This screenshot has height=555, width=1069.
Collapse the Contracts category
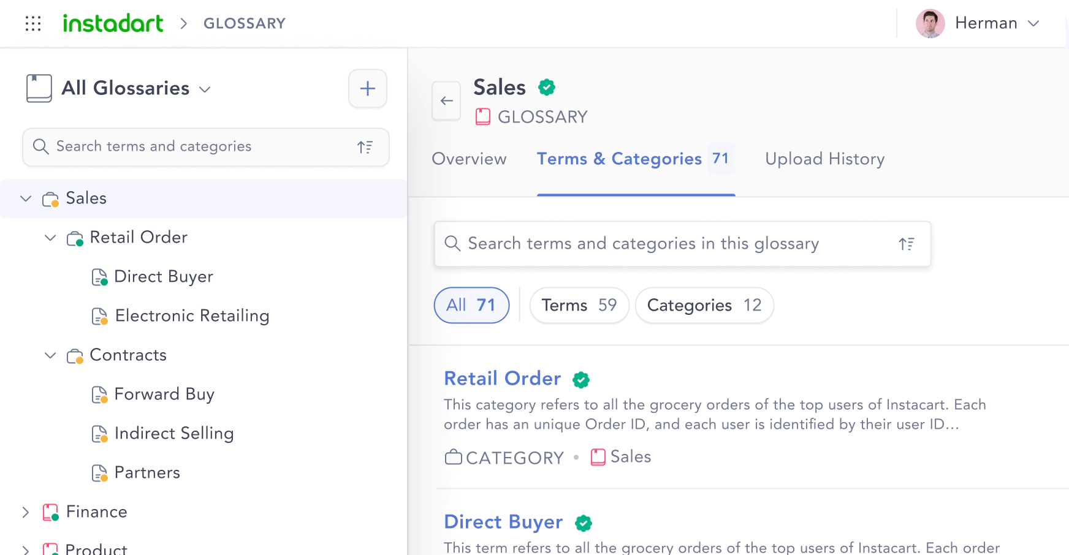50,355
